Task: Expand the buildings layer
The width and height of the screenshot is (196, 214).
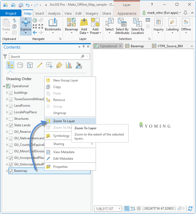Action: tap(7, 93)
